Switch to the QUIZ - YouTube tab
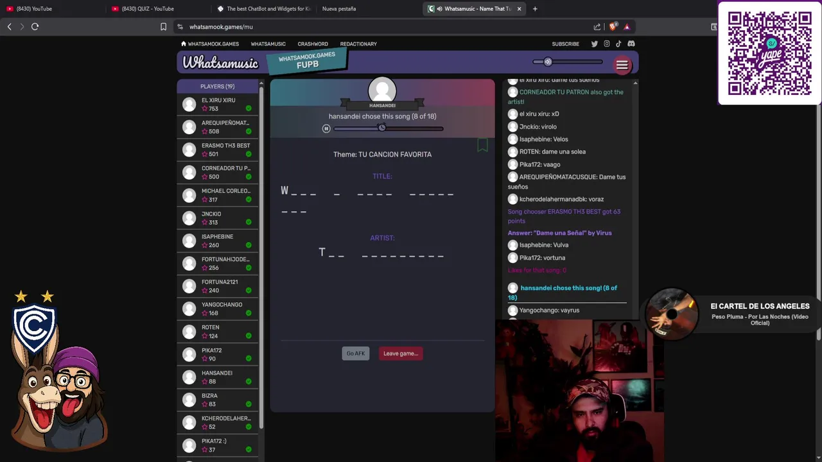822x462 pixels. pos(154,9)
